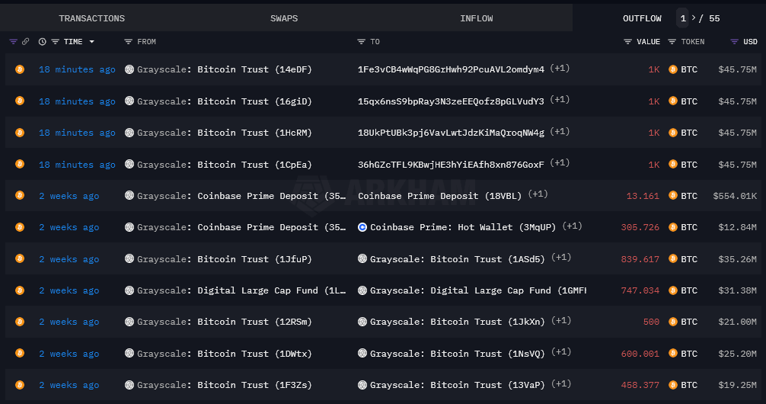Screen dimensions: 766x404
Task: Open address 1Fe3vCB4wWqPG8GrHwh92PcuAVL2omdym4
Action: click(x=451, y=69)
